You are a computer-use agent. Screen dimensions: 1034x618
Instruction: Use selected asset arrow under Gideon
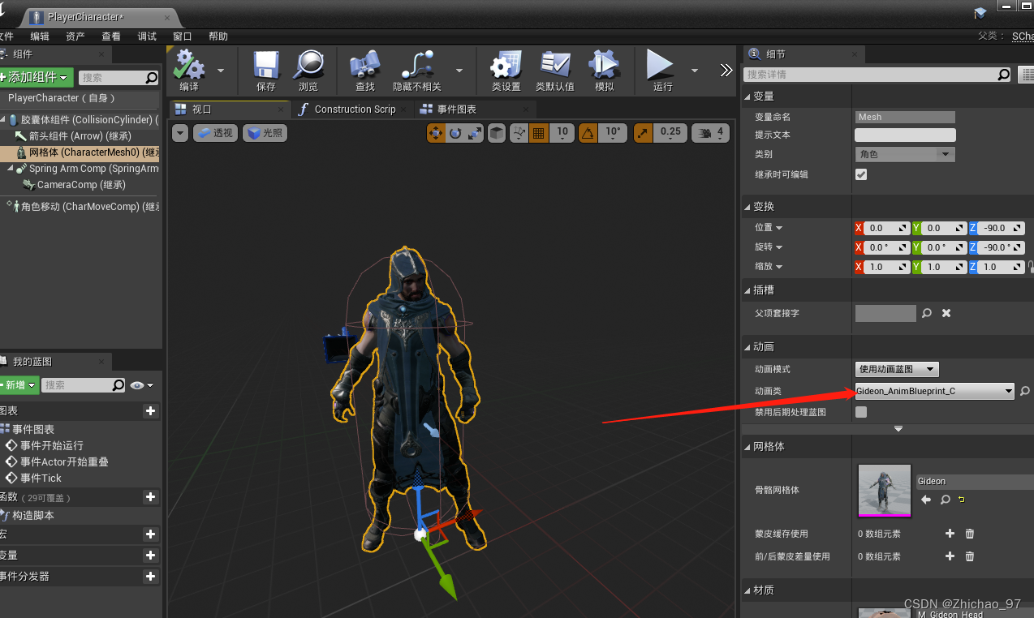click(x=926, y=500)
